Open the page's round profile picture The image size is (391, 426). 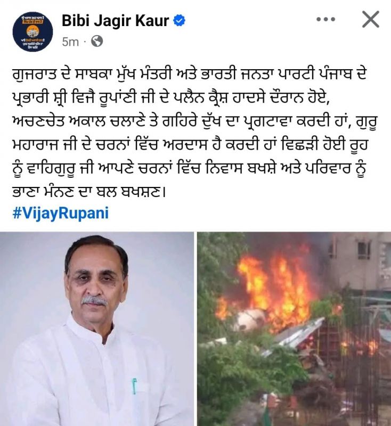click(33, 31)
